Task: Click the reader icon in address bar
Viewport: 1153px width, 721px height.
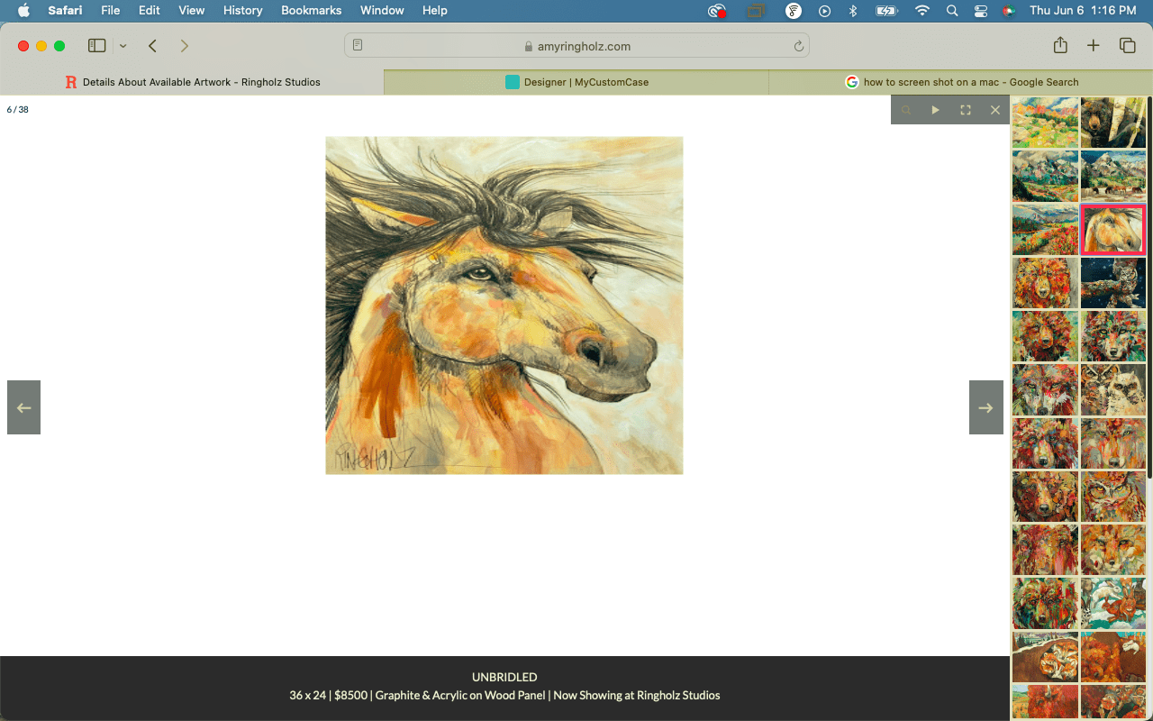Action: click(358, 46)
